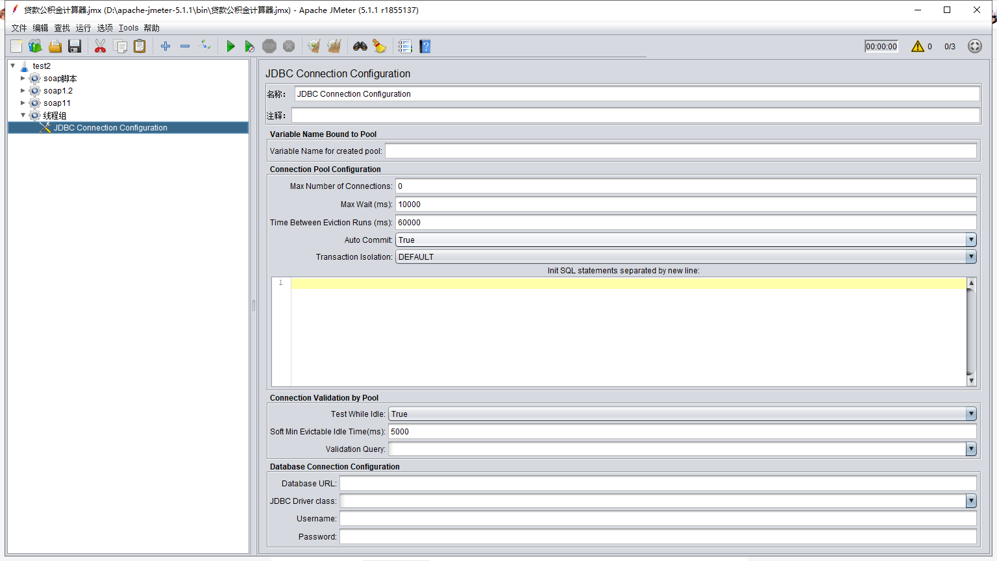Click the Toggle enable/disable icon
The image size is (997, 561).
tap(204, 45)
